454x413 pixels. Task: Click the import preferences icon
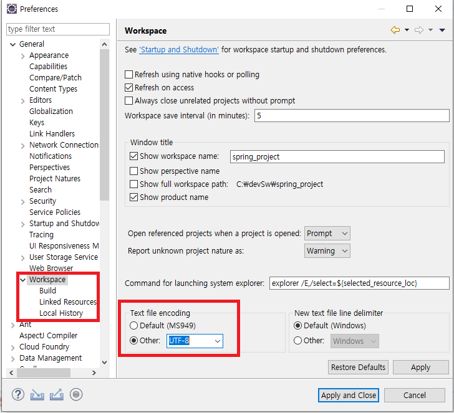tap(37, 395)
